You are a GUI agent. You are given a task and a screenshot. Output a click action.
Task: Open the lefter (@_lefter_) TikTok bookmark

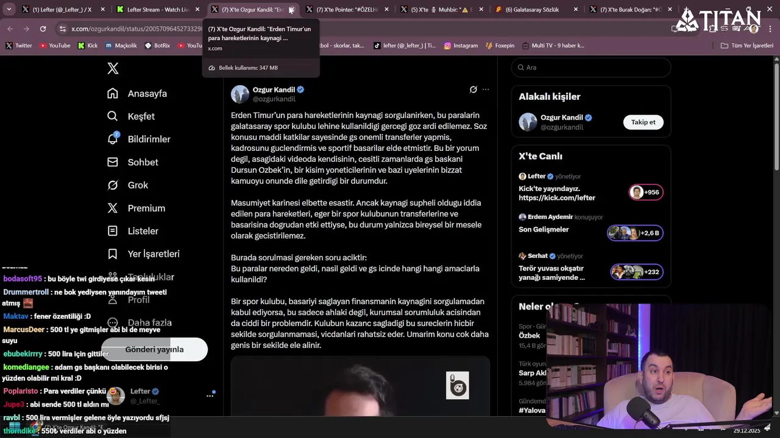click(x=405, y=46)
